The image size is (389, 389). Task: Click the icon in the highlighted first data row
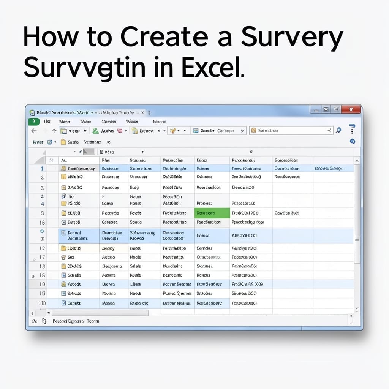pyautogui.click(x=63, y=168)
